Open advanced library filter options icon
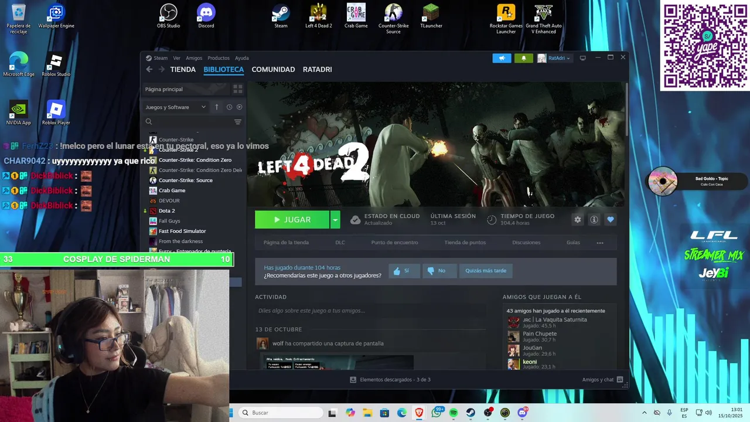The image size is (750, 422). (238, 122)
